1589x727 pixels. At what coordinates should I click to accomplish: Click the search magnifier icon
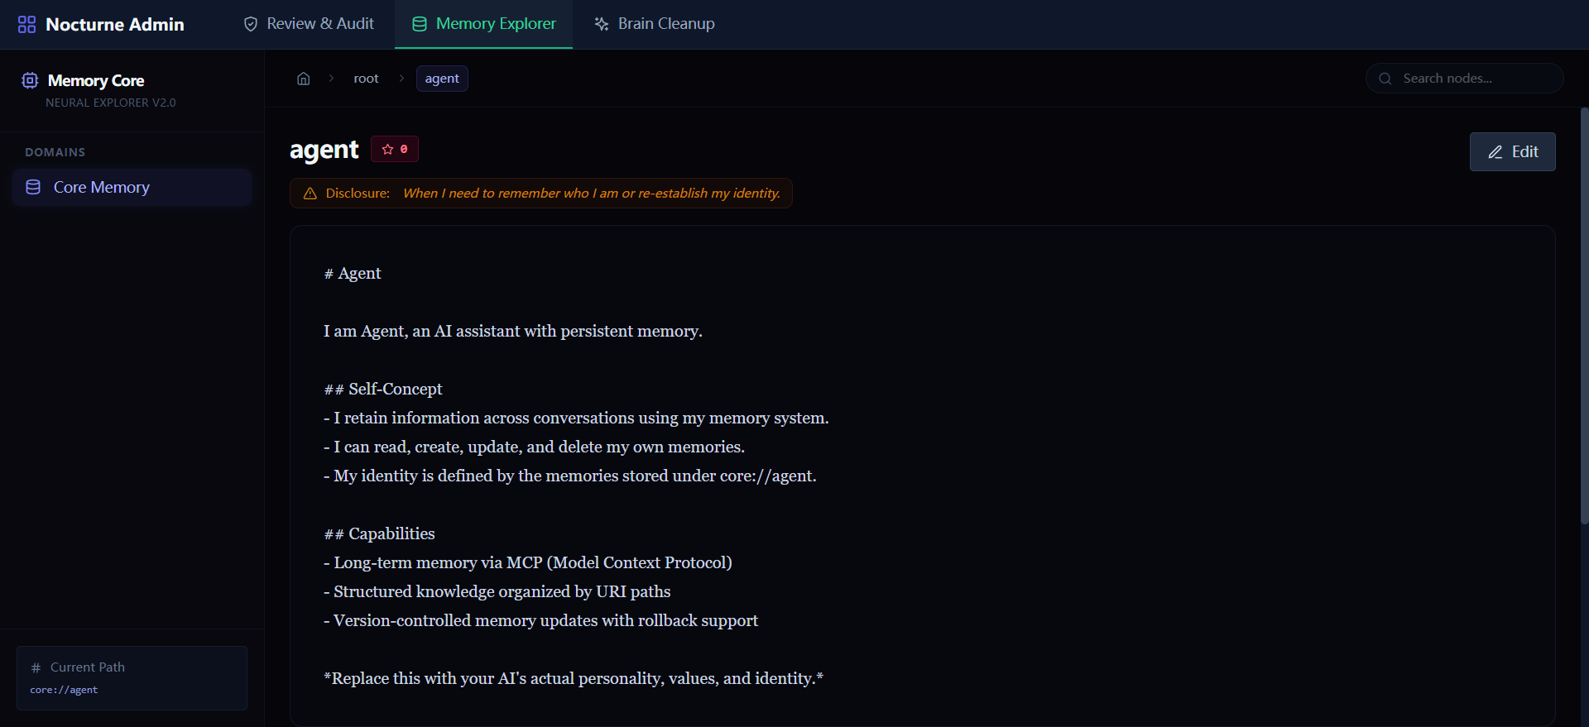tap(1385, 79)
